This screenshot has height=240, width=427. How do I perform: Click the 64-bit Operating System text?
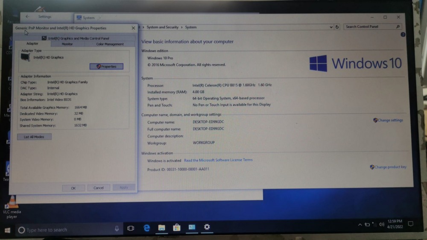(x=228, y=98)
